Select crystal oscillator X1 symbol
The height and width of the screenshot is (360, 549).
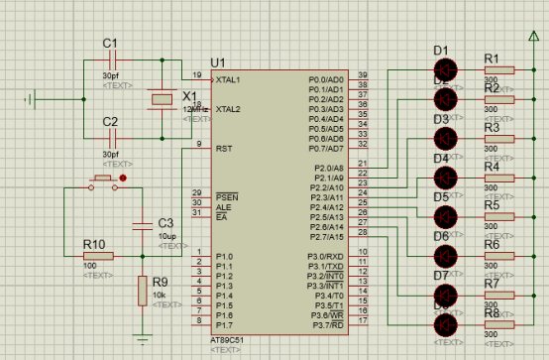[x=162, y=99]
